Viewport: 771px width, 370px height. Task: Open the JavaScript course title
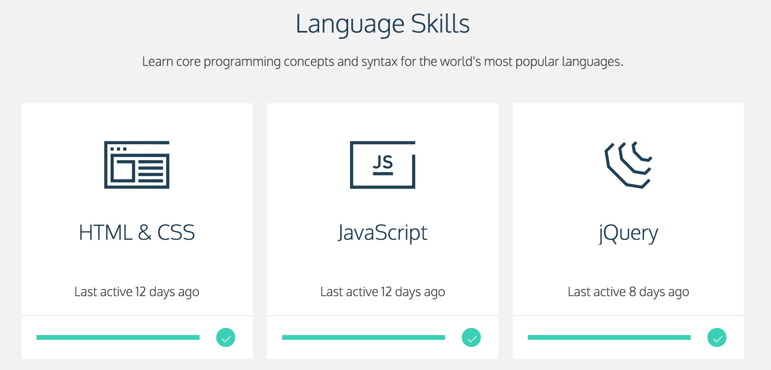(382, 233)
